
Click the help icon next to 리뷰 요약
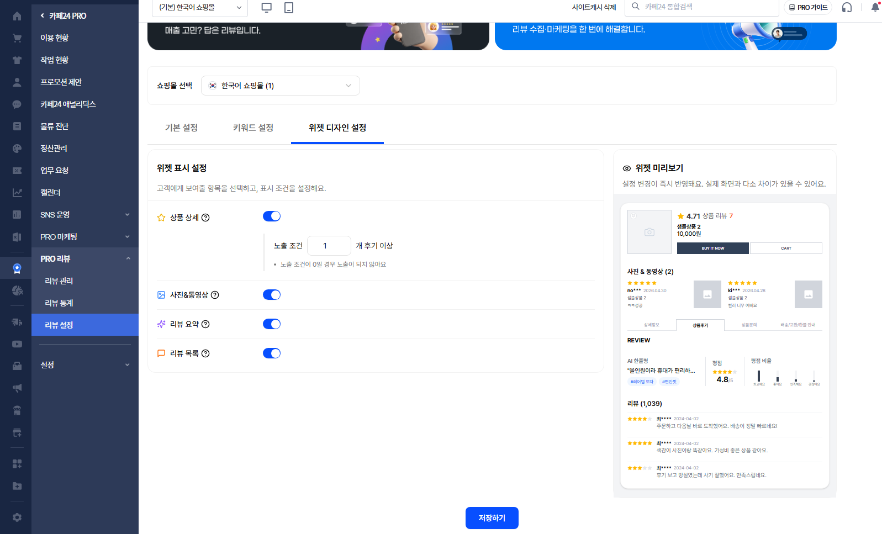point(205,324)
